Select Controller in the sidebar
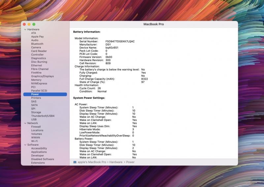Image resolution: width=264 pixels, height=187 pixels. pyautogui.click(x=37, y=55)
